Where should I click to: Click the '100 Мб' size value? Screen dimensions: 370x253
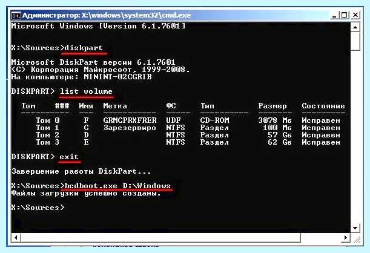(x=277, y=128)
